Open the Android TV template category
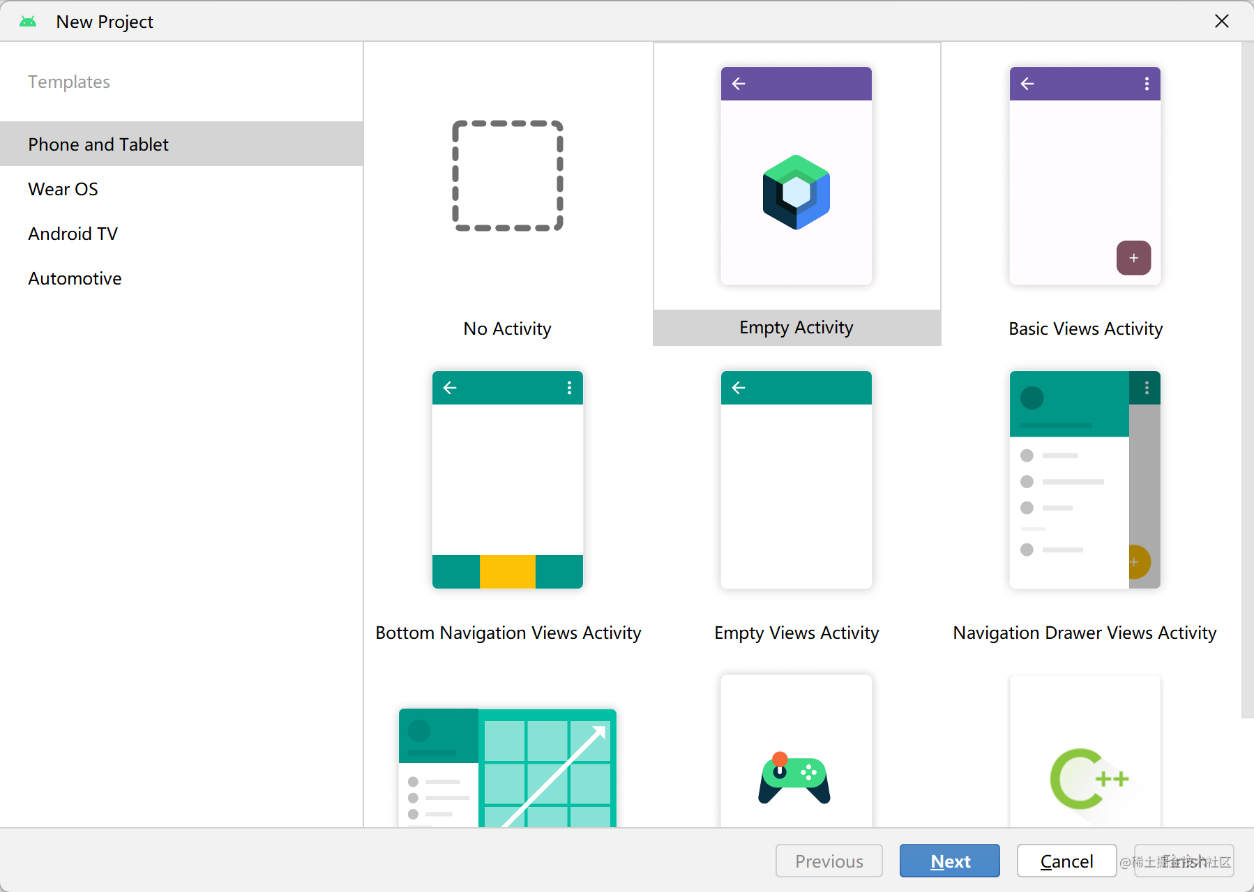Image resolution: width=1254 pixels, height=892 pixels. (73, 233)
